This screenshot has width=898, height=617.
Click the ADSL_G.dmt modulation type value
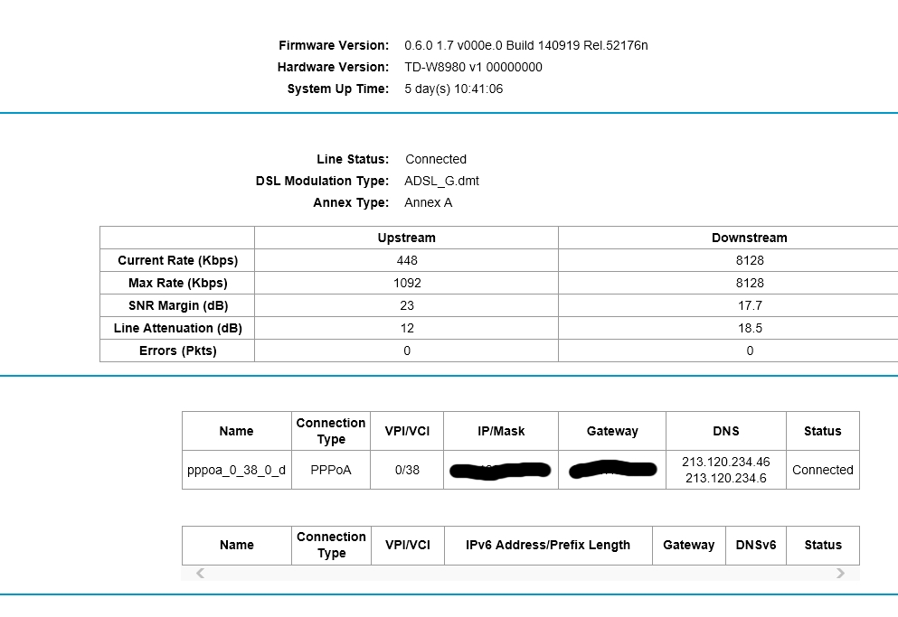(x=441, y=181)
